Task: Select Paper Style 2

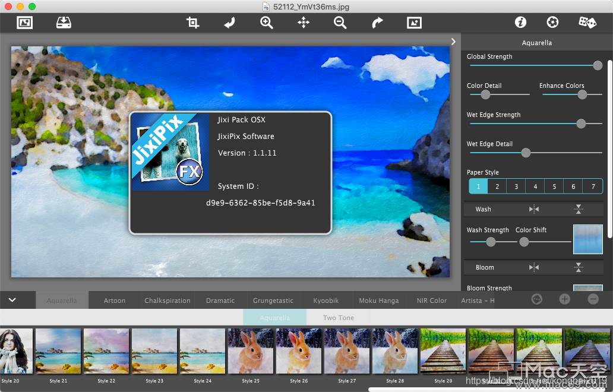Action: click(497, 186)
